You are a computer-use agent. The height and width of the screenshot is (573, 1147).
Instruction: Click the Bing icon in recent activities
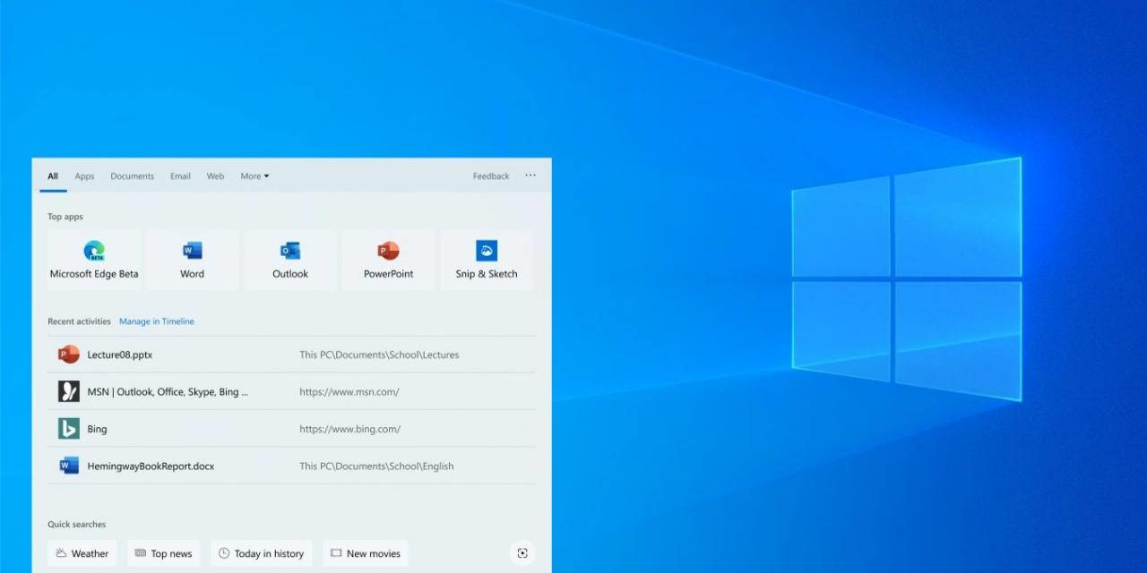(x=69, y=429)
